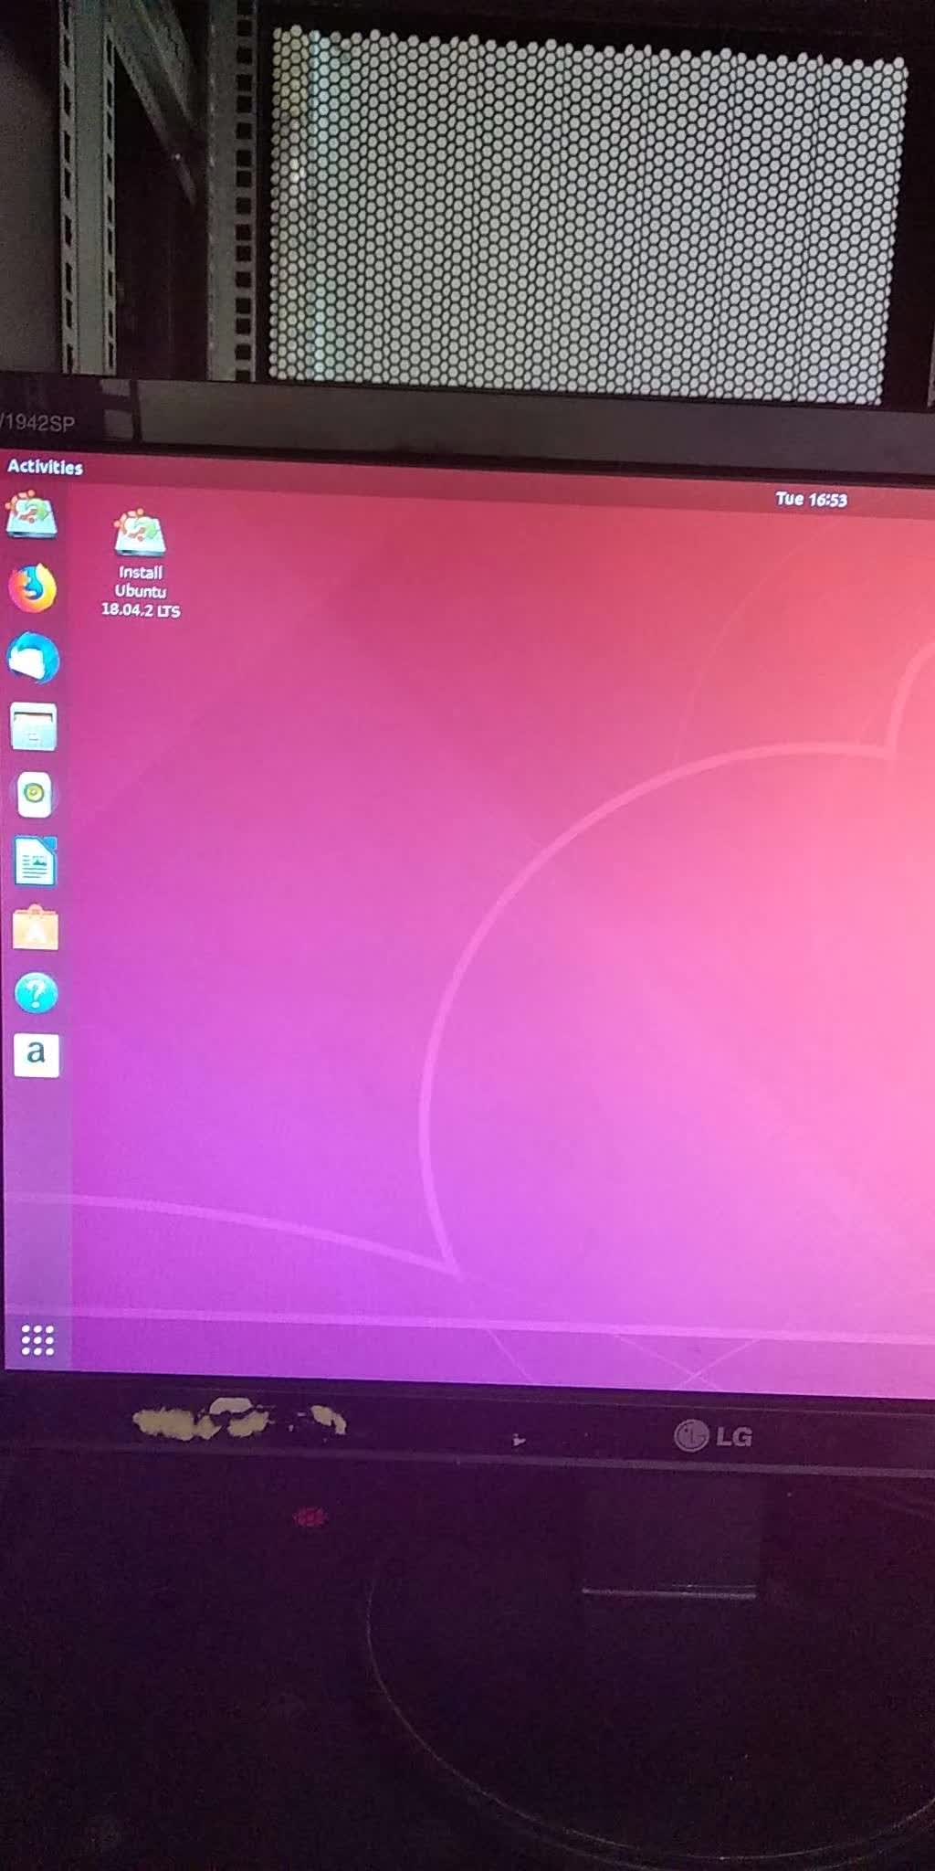This screenshot has height=1871, width=935.
Task: Click the Amazon launcher in dock
Action: click(x=37, y=1055)
